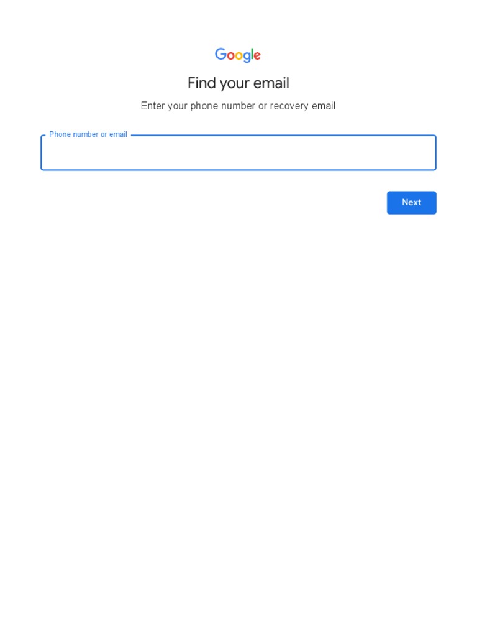The width and height of the screenshot is (477, 637).
Task: Click the words 'recovery email' in subtitle
Action: tap(302, 106)
